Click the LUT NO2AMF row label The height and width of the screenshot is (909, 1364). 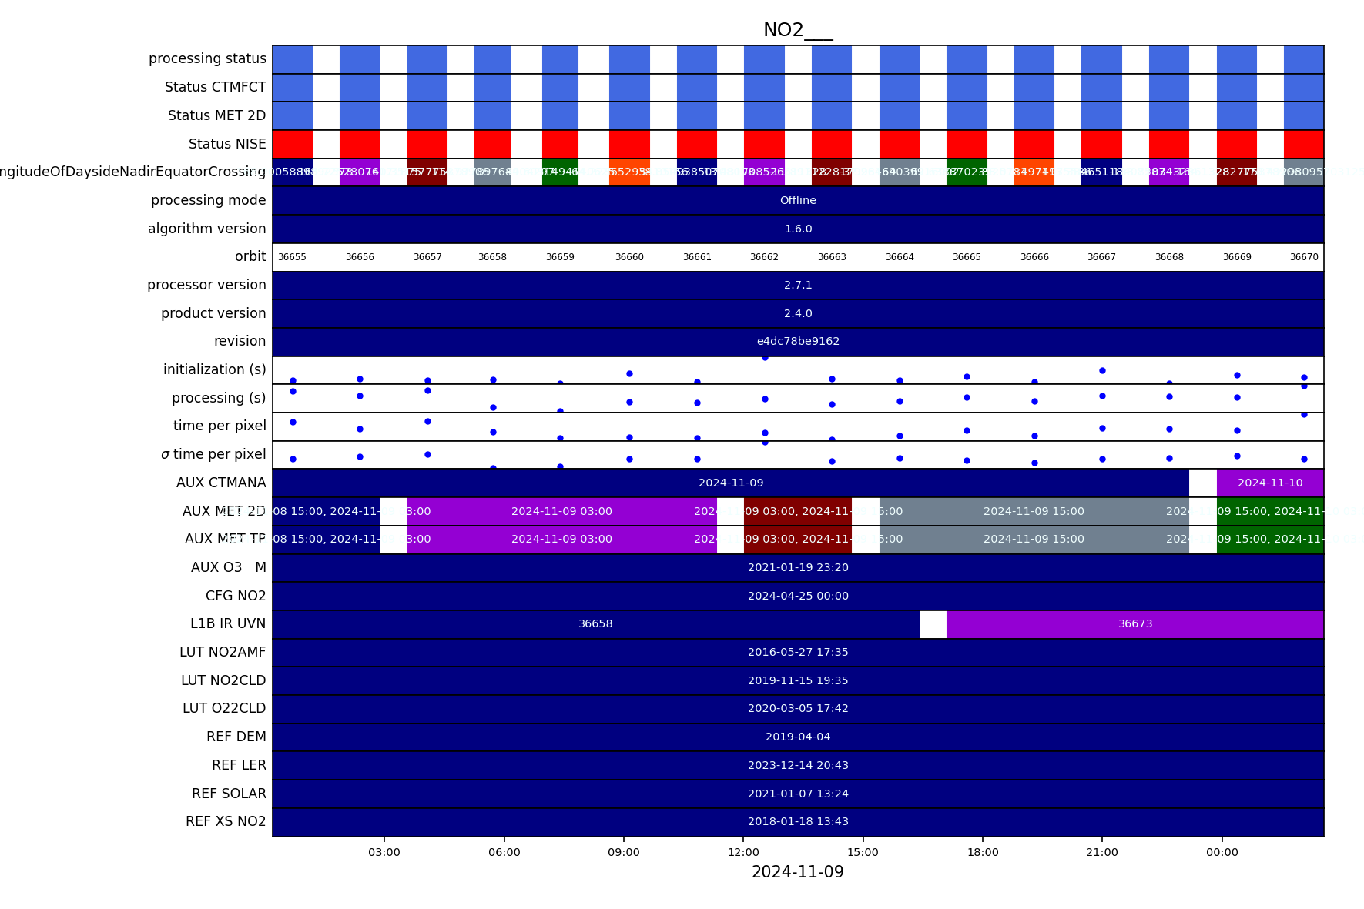pyautogui.click(x=223, y=652)
